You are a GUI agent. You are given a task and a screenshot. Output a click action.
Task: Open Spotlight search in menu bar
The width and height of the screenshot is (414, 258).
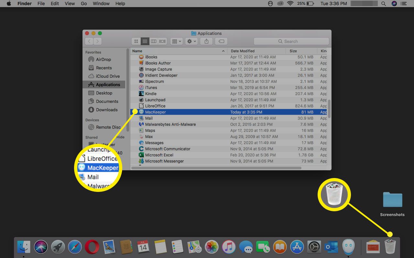(x=384, y=4)
